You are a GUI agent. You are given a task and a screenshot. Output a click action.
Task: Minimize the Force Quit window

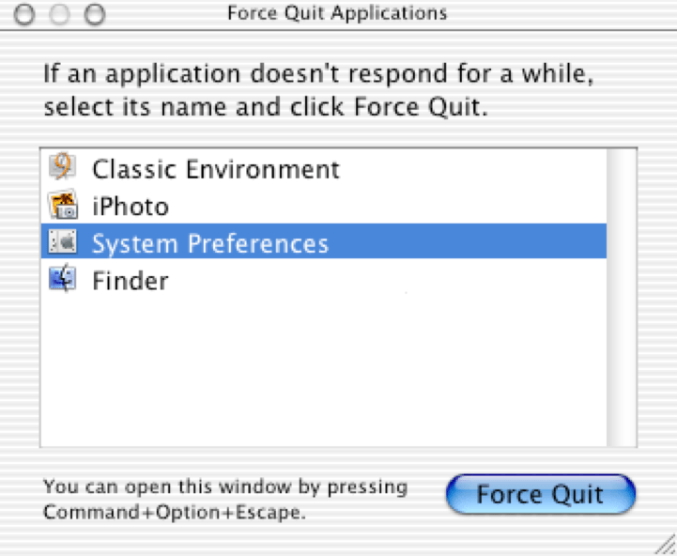coord(60,15)
